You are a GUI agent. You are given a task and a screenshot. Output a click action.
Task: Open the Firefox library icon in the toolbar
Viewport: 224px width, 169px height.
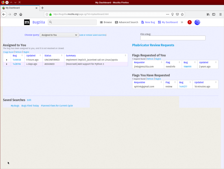point(208,14)
